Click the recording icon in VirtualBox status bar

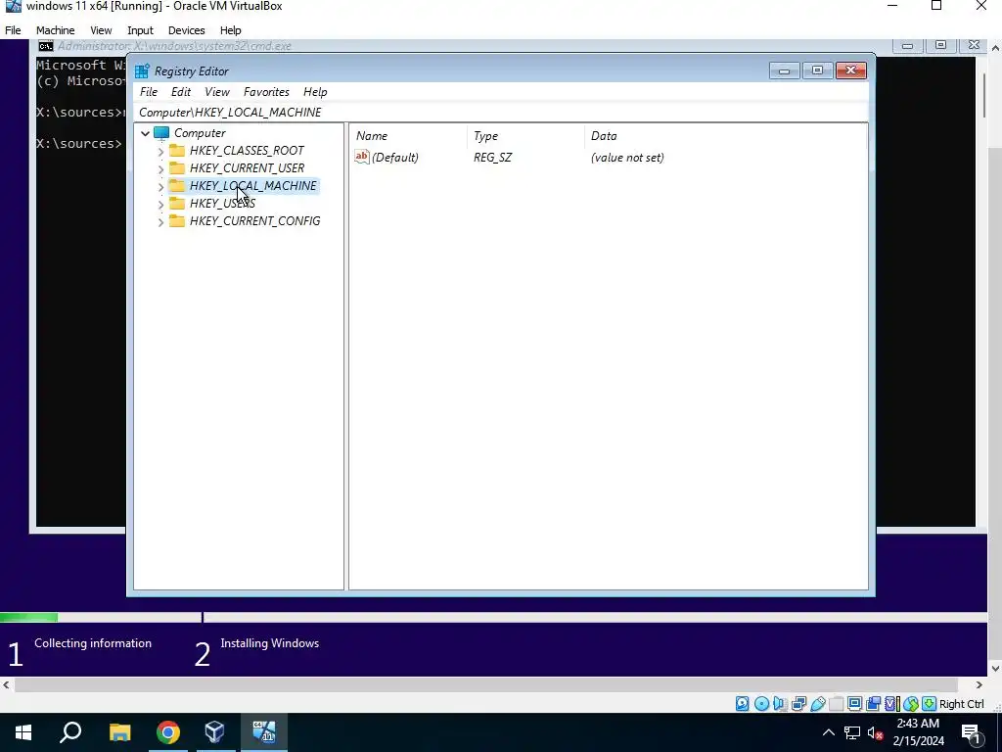(x=873, y=704)
